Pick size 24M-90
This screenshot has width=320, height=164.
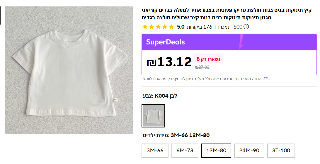(249, 151)
